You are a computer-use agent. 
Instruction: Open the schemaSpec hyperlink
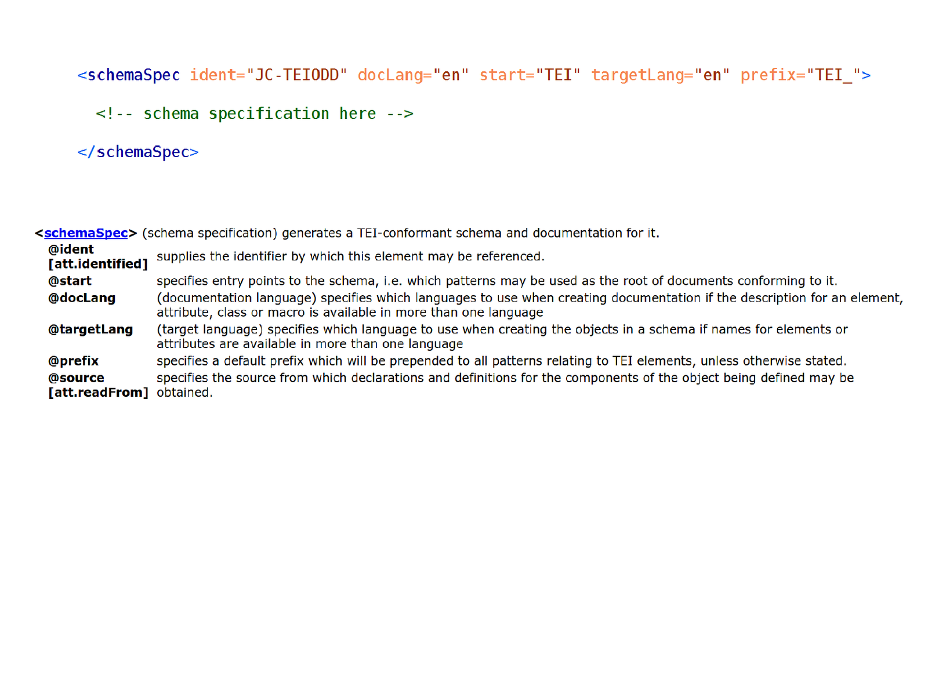(x=86, y=233)
